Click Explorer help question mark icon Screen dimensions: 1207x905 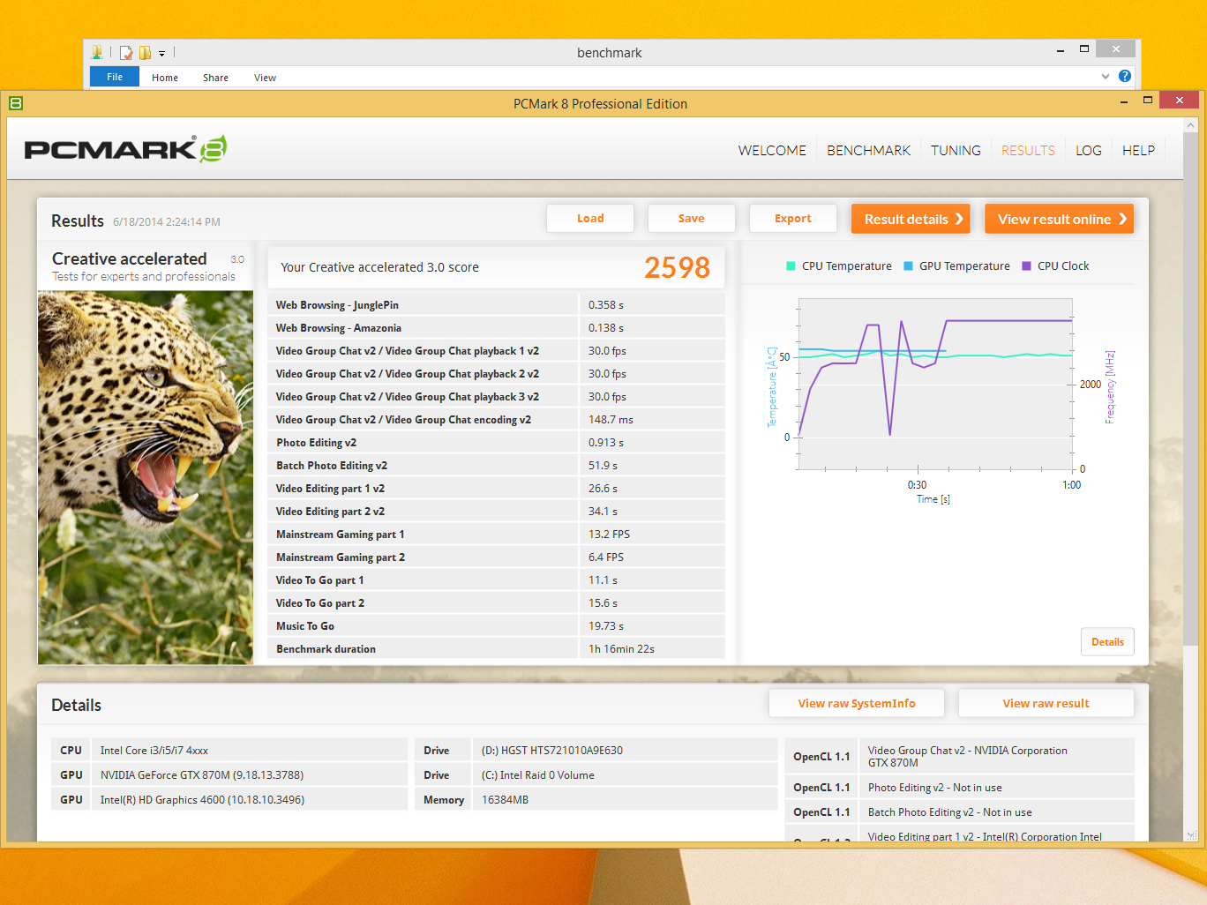pyautogui.click(x=1125, y=76)
